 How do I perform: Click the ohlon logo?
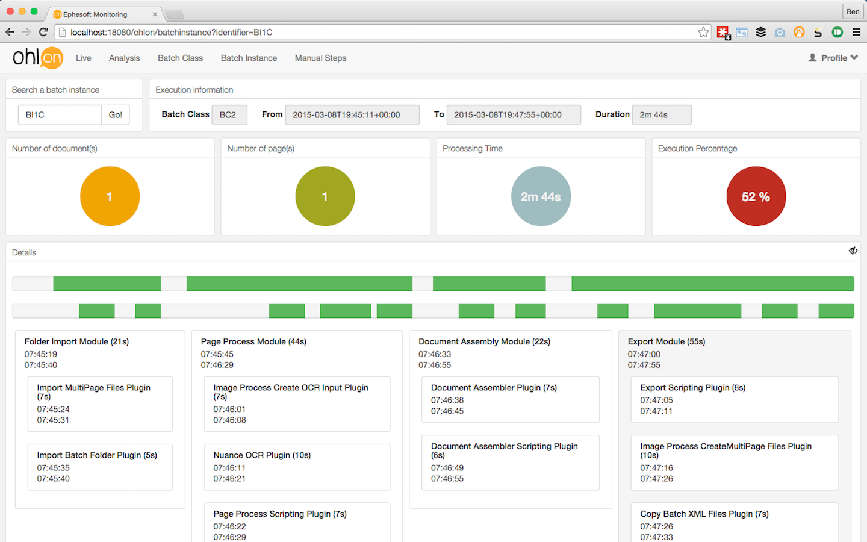(37, 58)
